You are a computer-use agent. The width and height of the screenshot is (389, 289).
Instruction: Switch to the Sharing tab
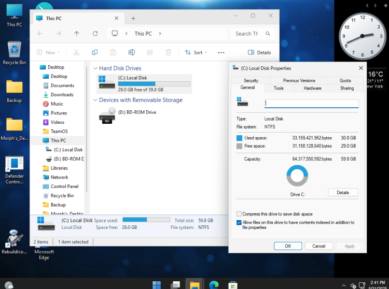coord(347,88)
